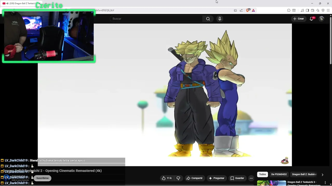The image size is (332, 186).
Task: Click the Suscribirse button
Action: (42, 178)
